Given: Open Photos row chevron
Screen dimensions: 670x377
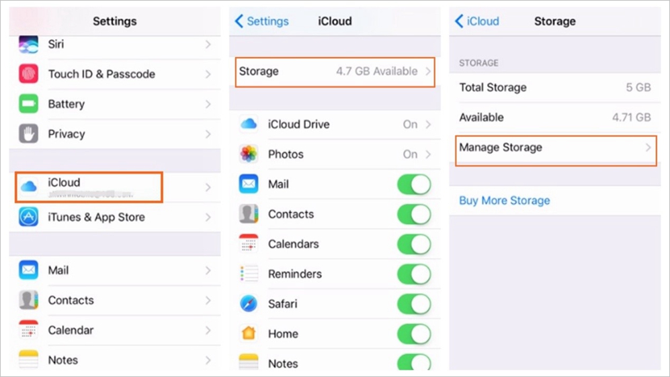Looking at the screenshot, I should pyautogui.click(x=428, y=154).
